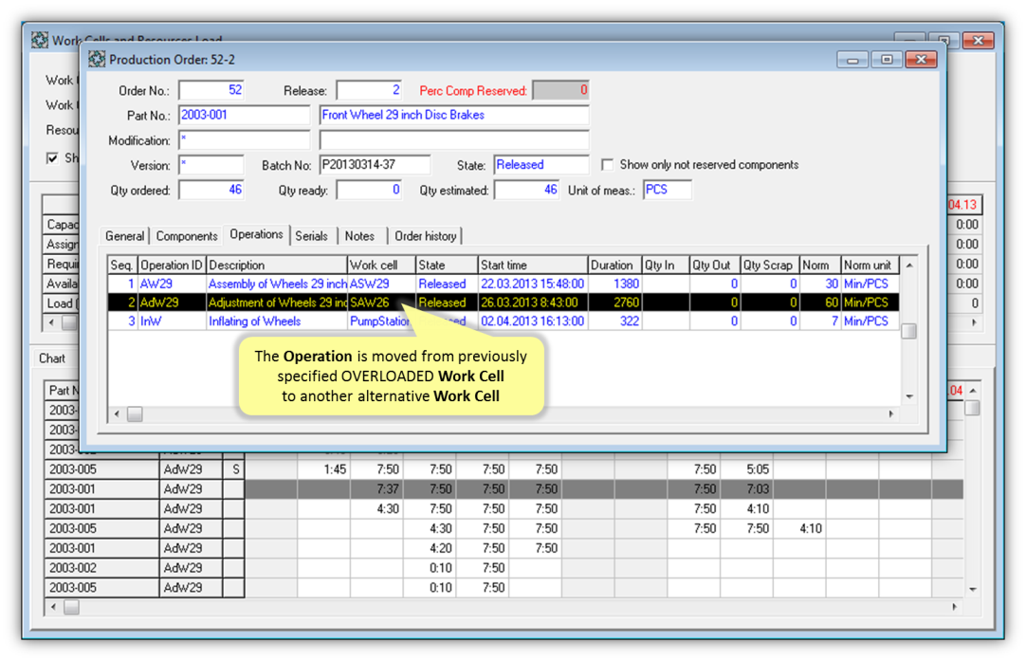Toggle the checkbox in the Work Cells window
1026x661 pixels.
[x=52, y=158]
